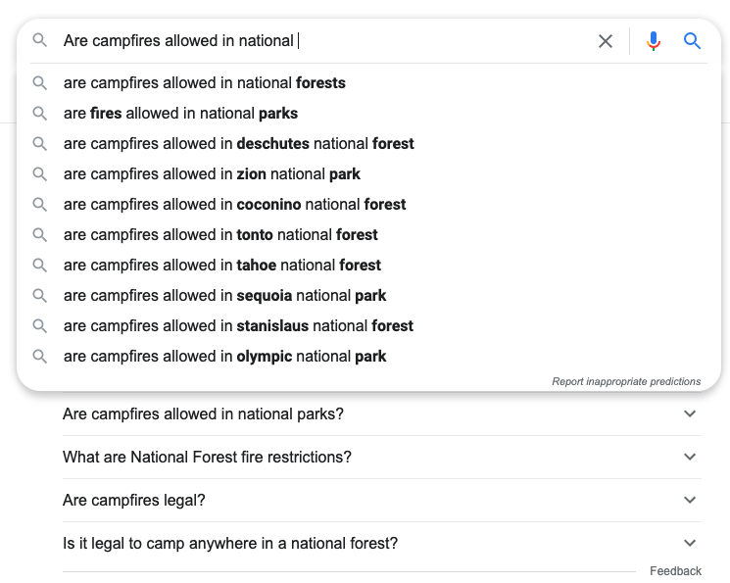Pick the 'coconino national forest' suggestion
This screenshot has width=730, height=583.
(234, 205)
